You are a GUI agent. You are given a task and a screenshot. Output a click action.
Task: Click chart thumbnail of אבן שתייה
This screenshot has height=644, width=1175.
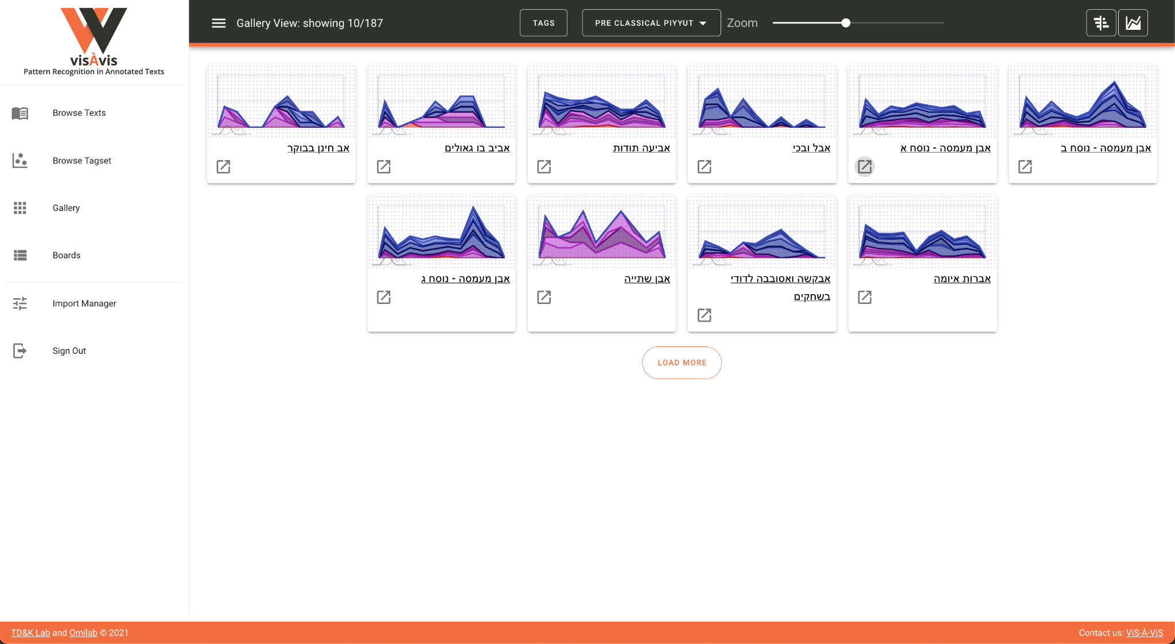[602, 232]
